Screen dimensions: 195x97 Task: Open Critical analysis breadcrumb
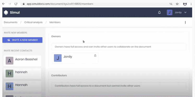click(33, 22)
